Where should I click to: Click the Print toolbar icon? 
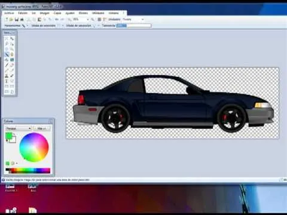pyautogui.click(x=22, y=19)
